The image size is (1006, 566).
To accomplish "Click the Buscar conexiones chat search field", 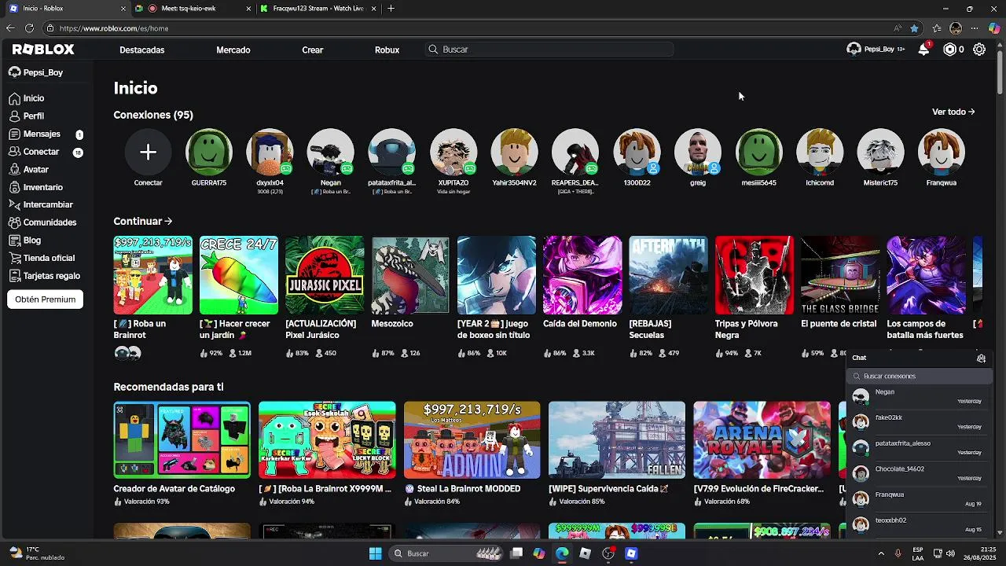I will pyautogui.click(x=919, y=377).
